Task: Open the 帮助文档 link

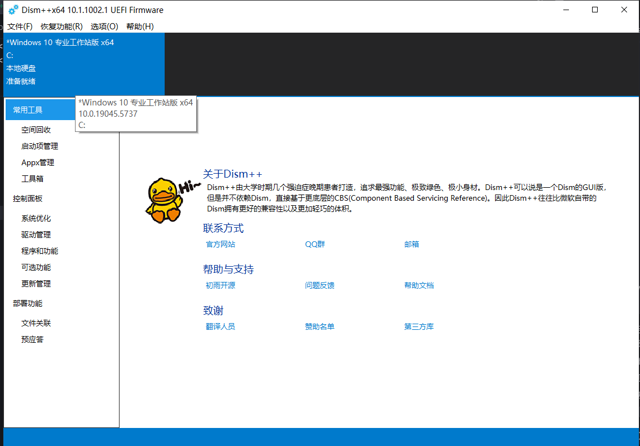Action: pyautogui.click(x=419, y=285)
